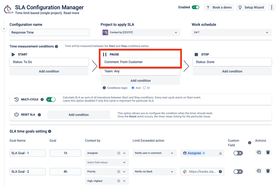This screenshot has width=276, height=186.
Task: Open the Team: Any pause condition
Action: 140,71
